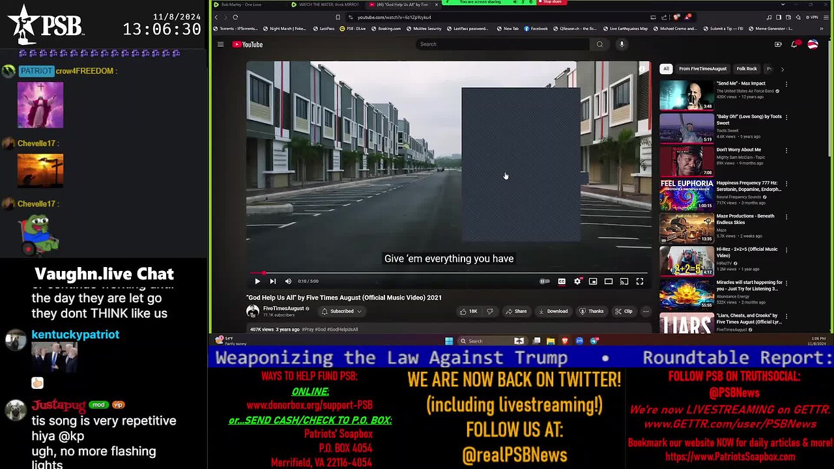Open player settings gear
Viewport: 834px width, 469px height.
click(x=577, y=281)
